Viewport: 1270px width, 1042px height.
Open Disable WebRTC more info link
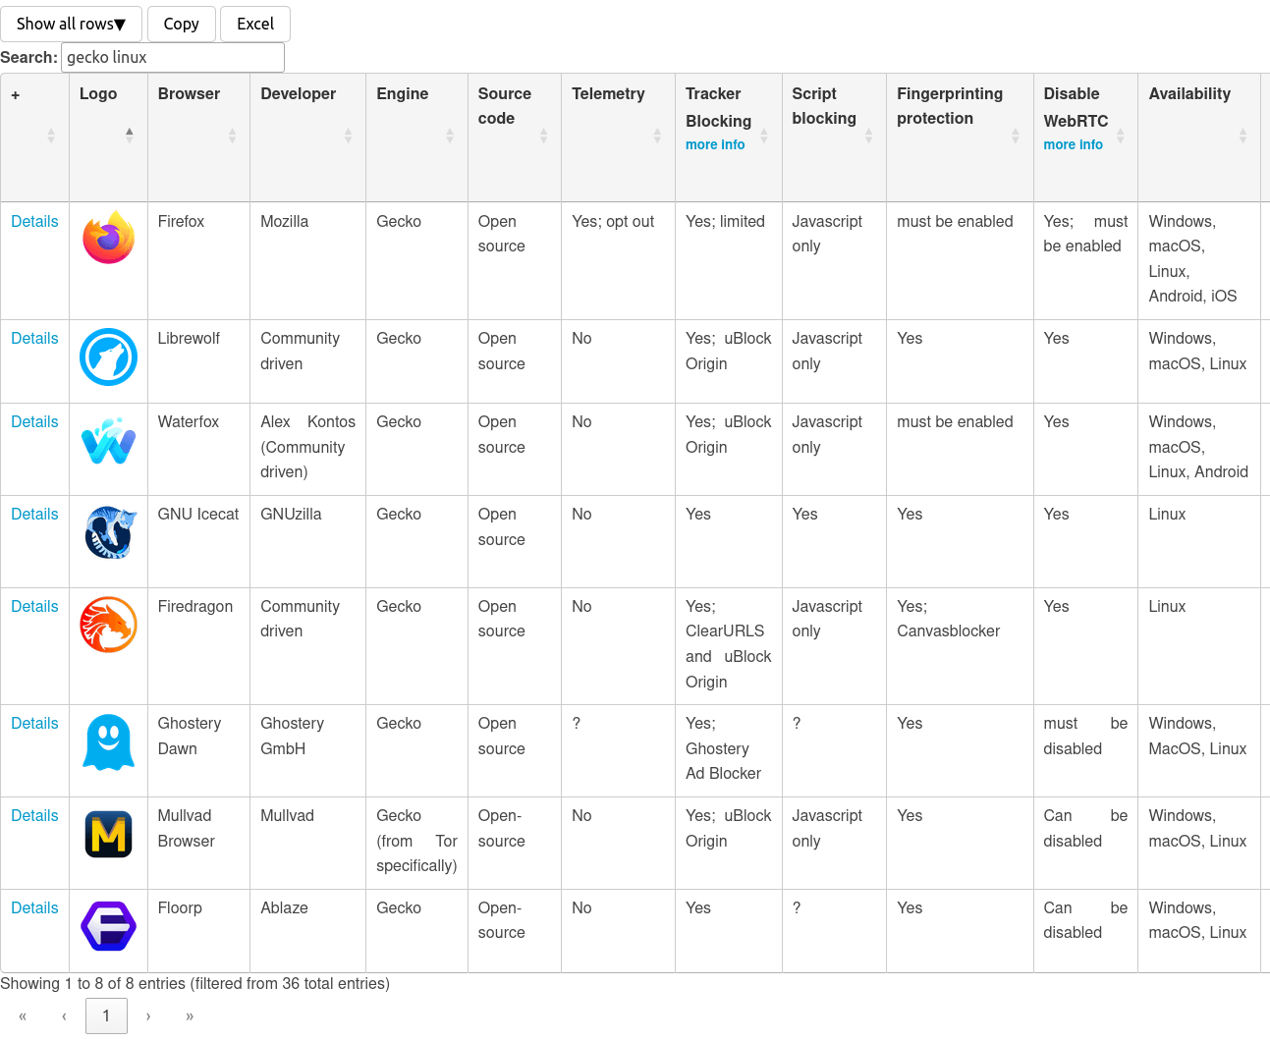[x=1073, y=144]
